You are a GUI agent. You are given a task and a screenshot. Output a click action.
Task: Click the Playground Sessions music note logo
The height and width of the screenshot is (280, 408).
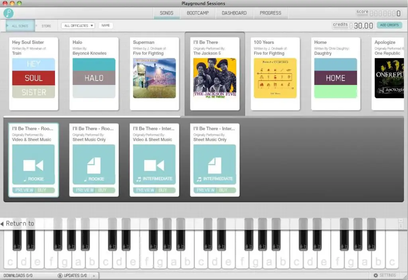tap(9, 13)
